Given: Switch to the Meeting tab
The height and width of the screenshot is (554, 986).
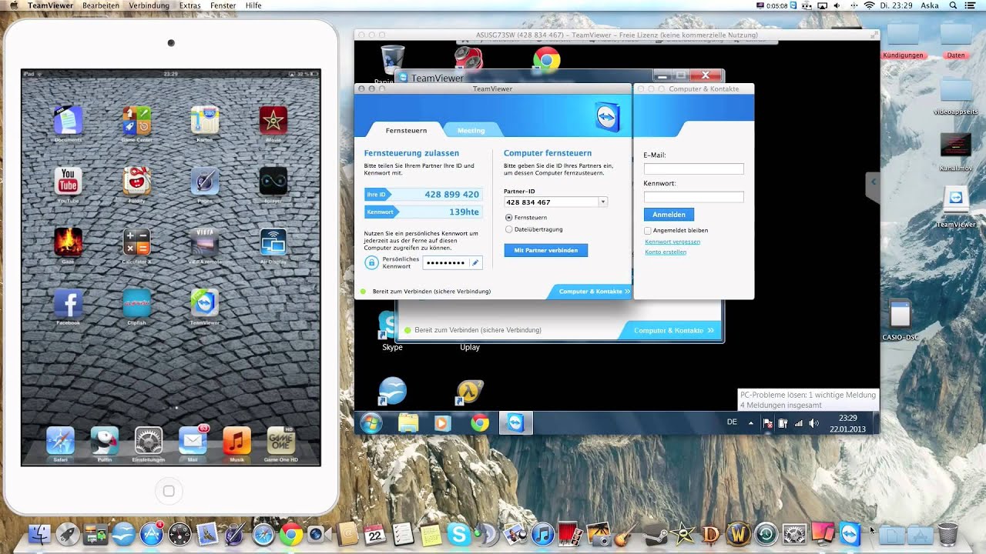Looking at the screenshot, I should [471, 130].
